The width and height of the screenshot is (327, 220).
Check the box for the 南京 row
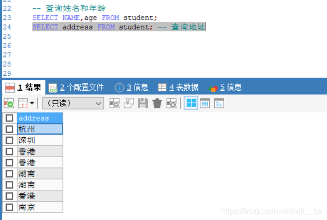9,207
